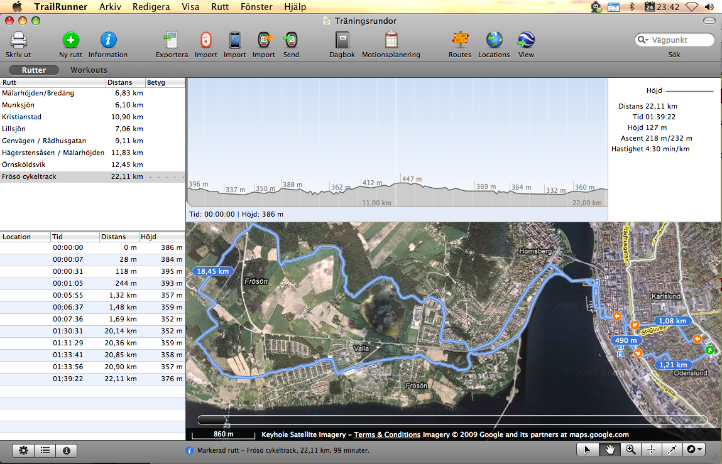Screen dimensions: 722x464
Task: Open the Hjälp menu
Action: click(295, 7)
